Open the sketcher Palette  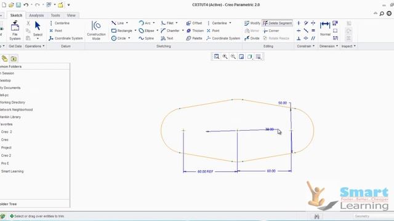(194, 38)
